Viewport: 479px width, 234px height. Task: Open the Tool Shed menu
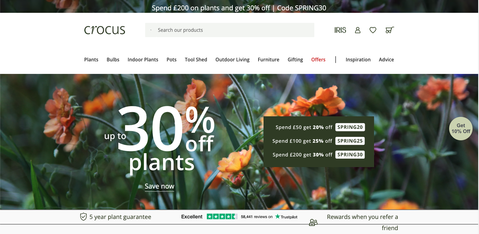coord(196,60)
